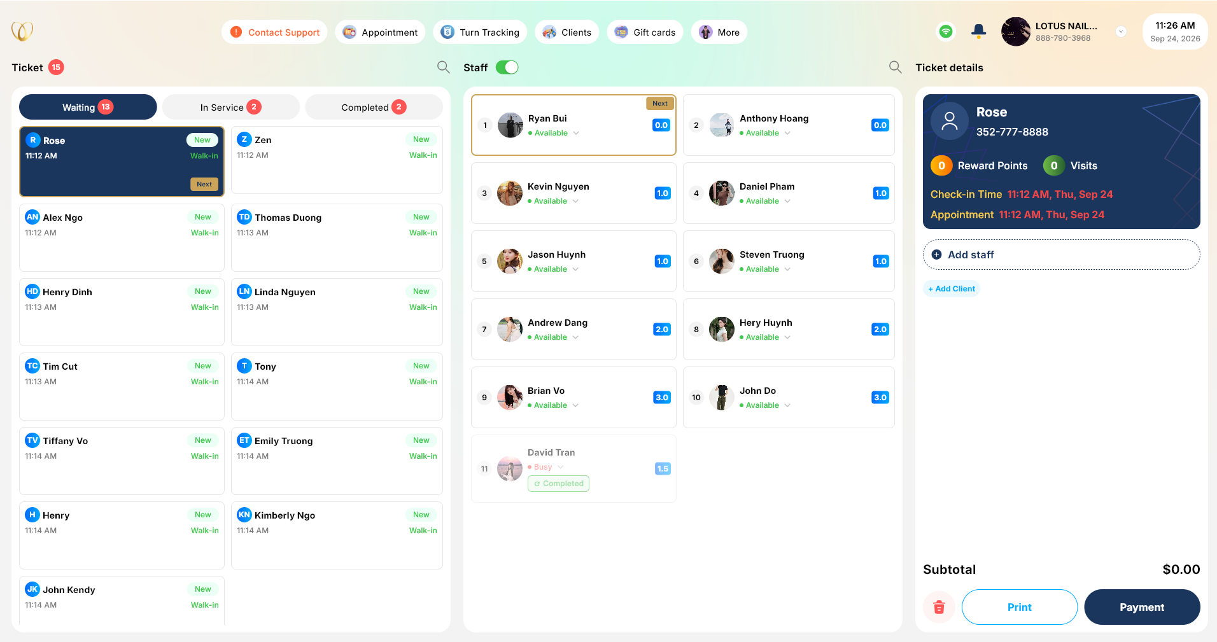Click the Rose profile avatar icon
Viewport: 1217px width, 642px height.
(x=949, y=121)
